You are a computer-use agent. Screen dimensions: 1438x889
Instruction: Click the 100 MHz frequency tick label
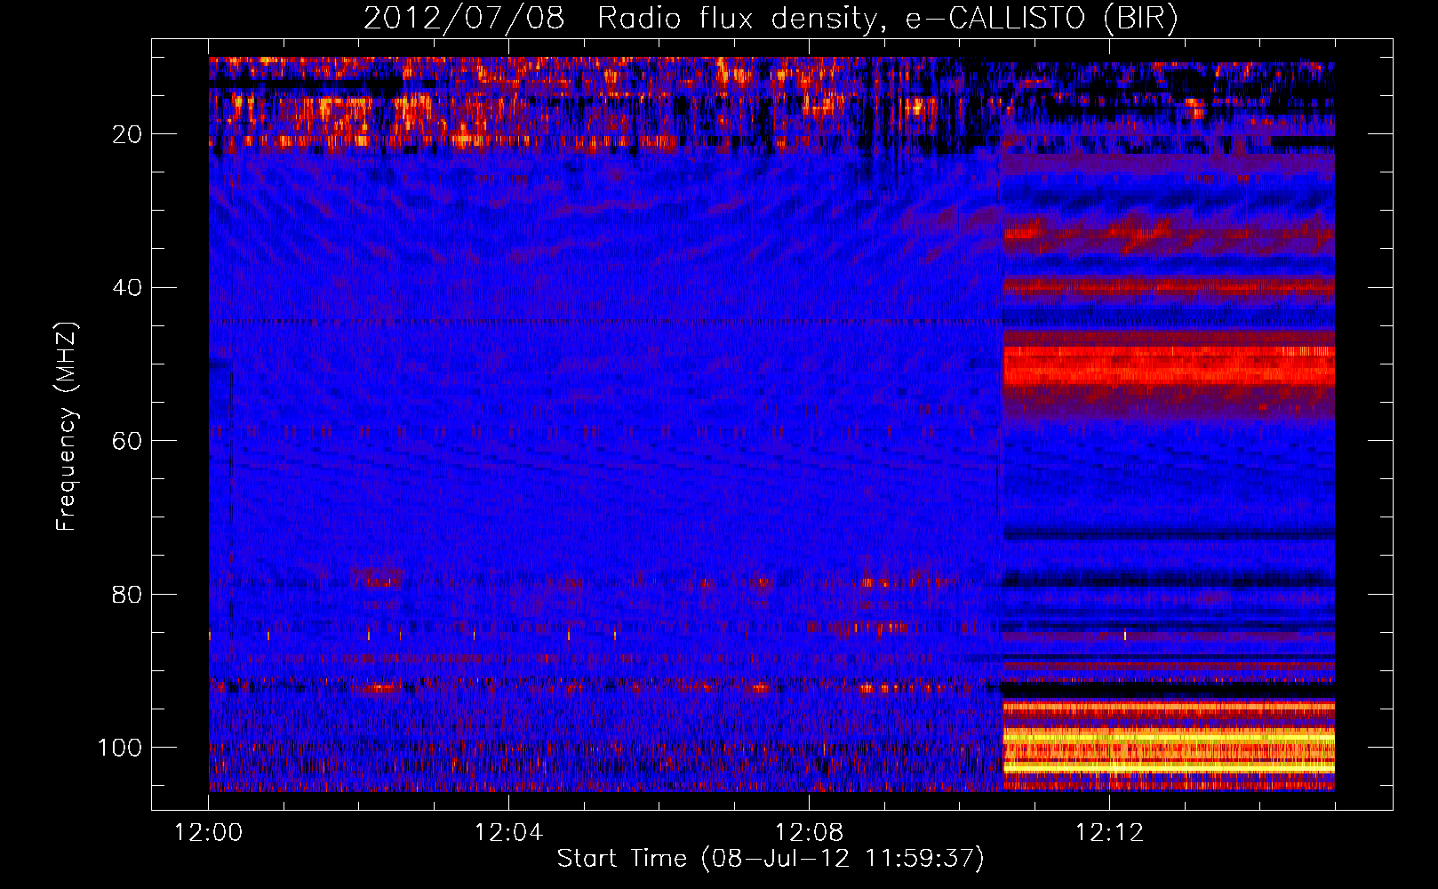coord(120,748)
